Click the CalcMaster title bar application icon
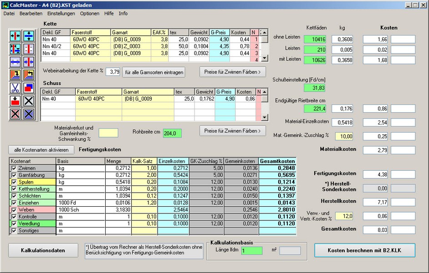 click(x=5, y=5)
